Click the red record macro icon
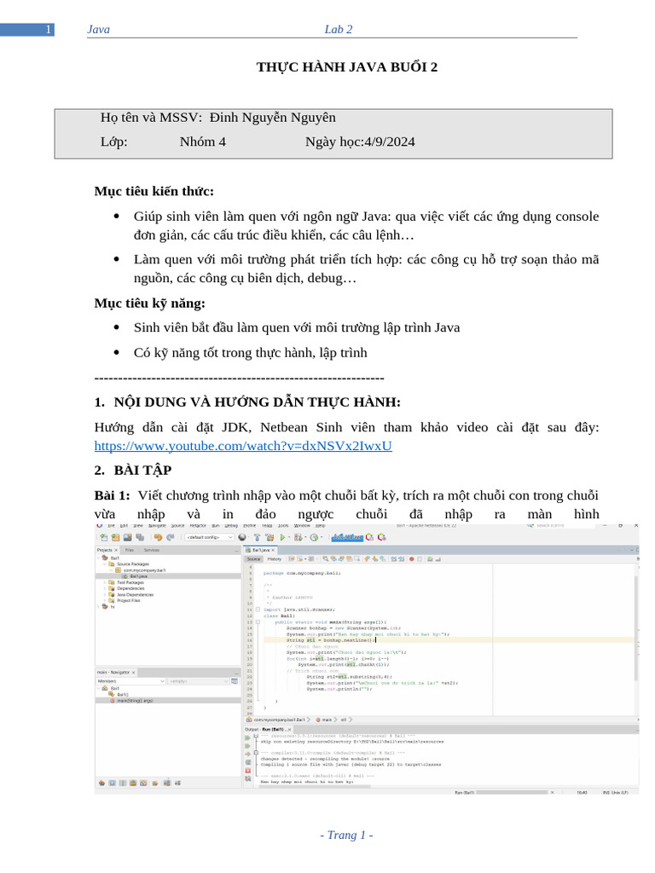This screenshot has width=655, height=873. (x=410, y=559)
